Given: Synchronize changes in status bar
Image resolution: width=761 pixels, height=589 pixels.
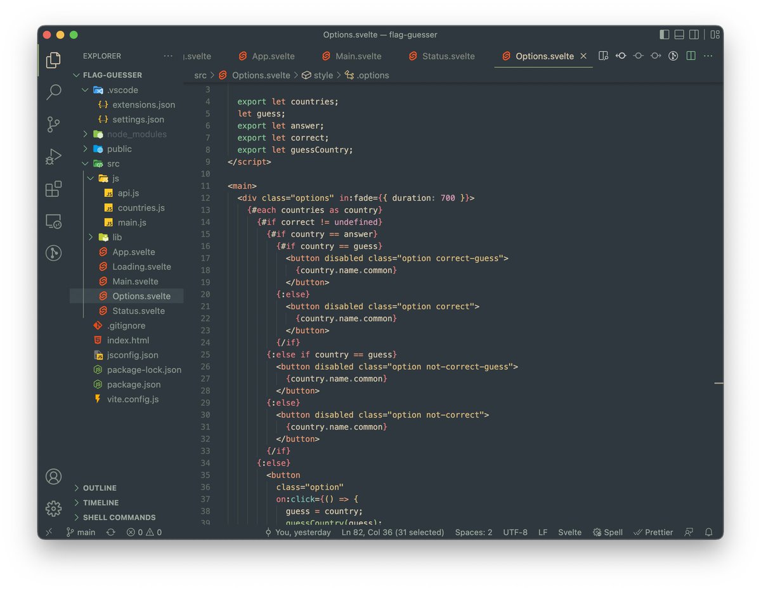Looking at the screenshot, I should coord(111,533).
